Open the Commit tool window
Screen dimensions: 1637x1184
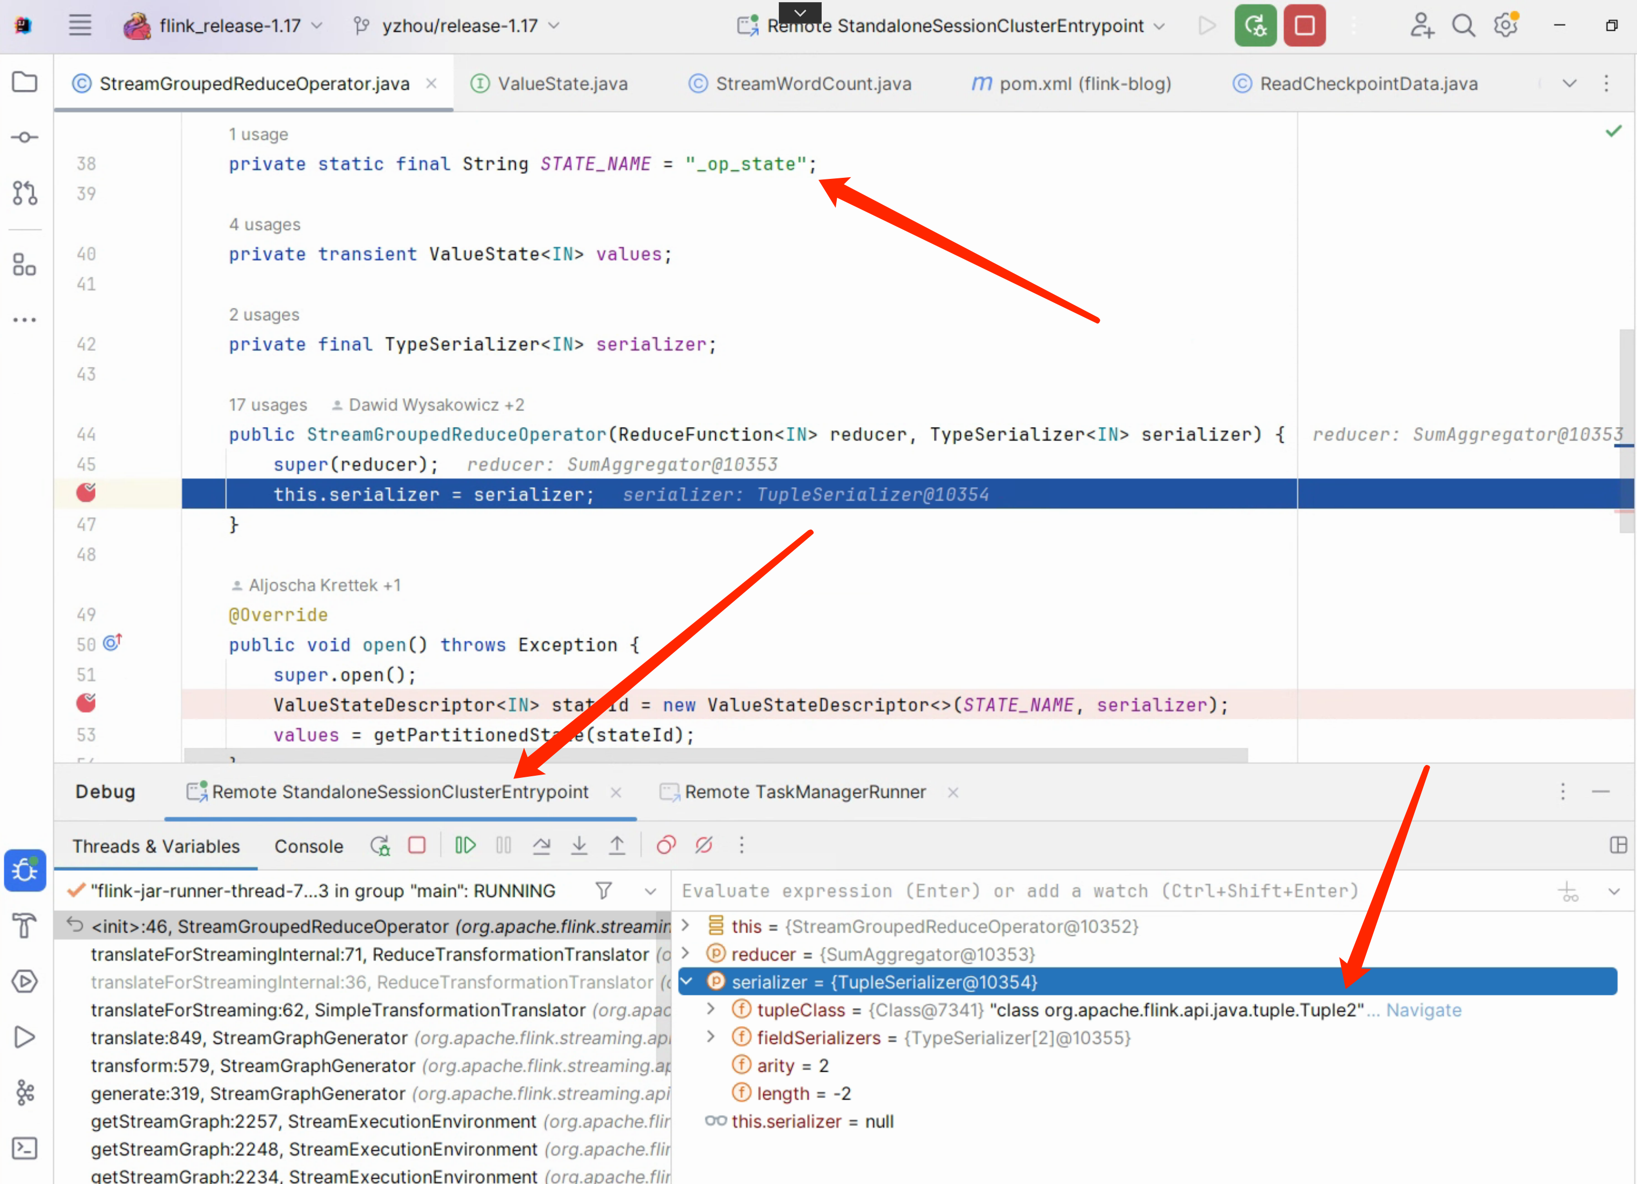(x=25, y=137)
